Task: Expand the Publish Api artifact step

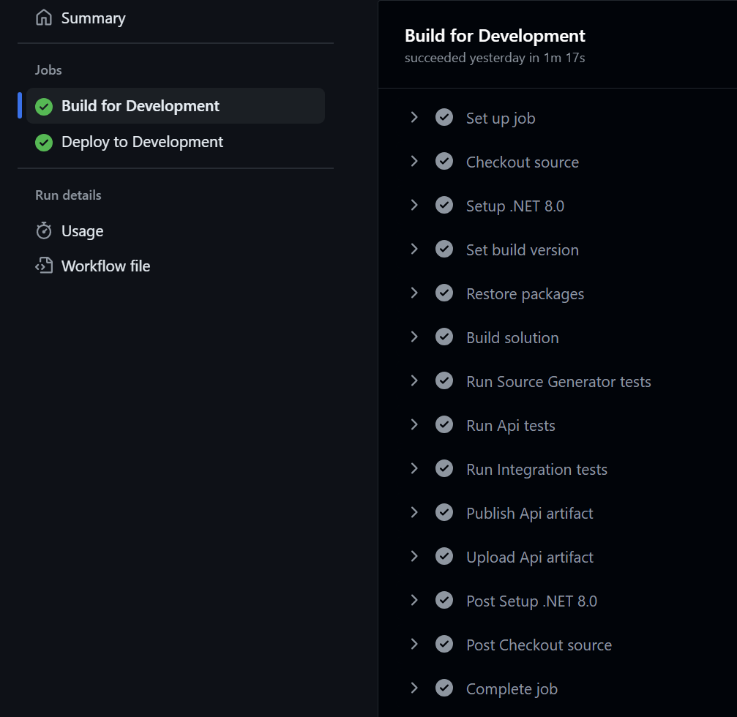Action: 414,512
